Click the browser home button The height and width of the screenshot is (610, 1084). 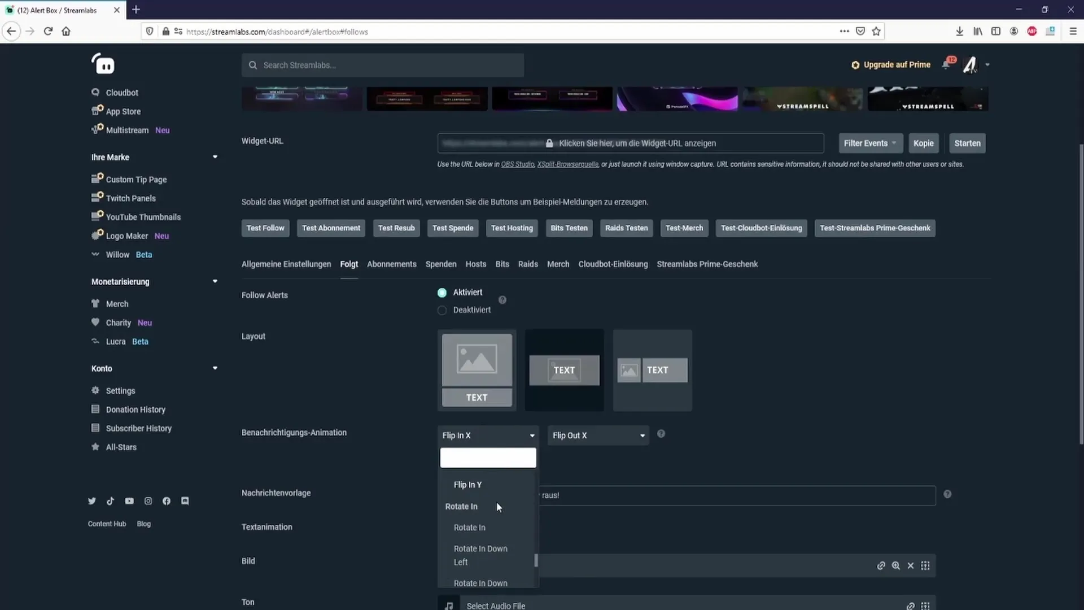tap(66, 31)
